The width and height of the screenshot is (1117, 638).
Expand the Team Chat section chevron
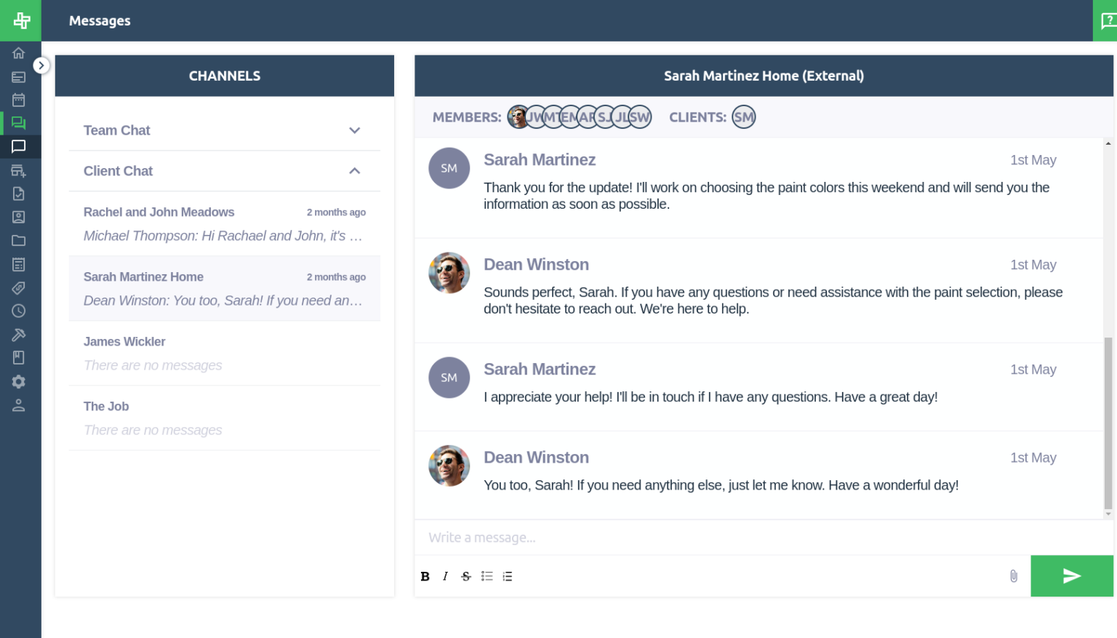355,130
